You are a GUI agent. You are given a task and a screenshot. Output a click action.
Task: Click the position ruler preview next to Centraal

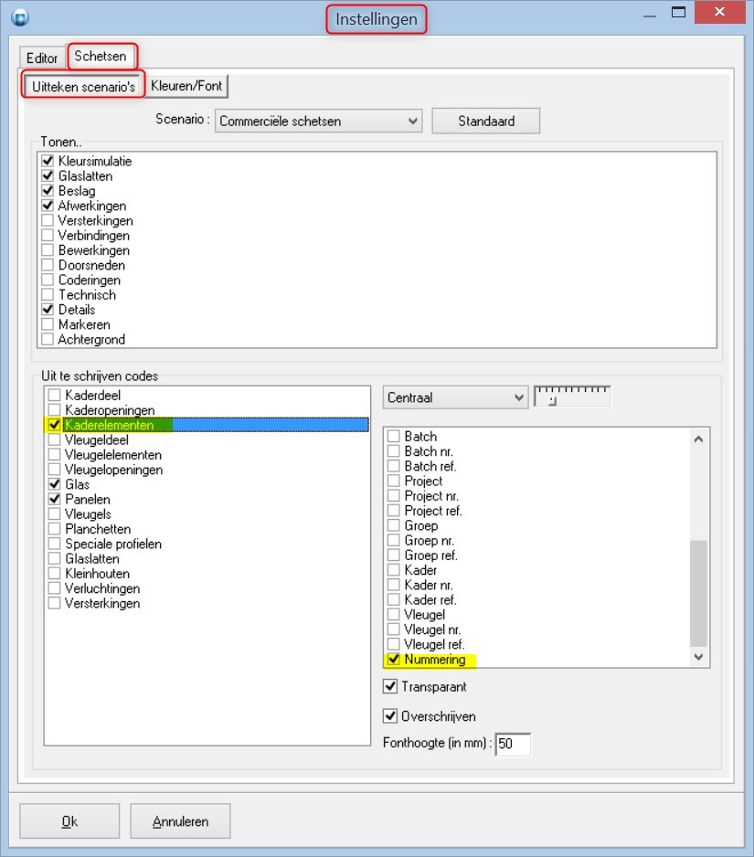pyautogui.click(x=572, y=397)
